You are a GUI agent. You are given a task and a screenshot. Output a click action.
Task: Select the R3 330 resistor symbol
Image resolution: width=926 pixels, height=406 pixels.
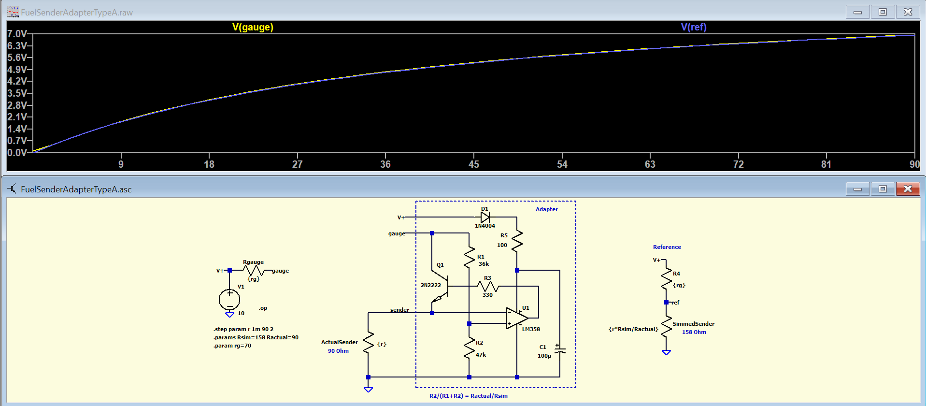pos(488,287)
